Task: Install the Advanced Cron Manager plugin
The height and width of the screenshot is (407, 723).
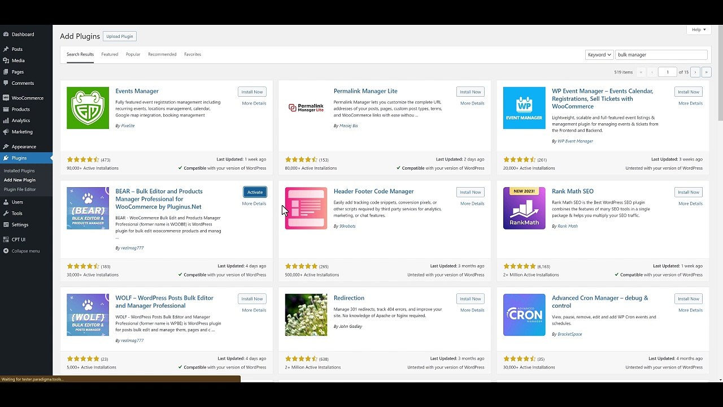Action: click(x=689, y=298)
